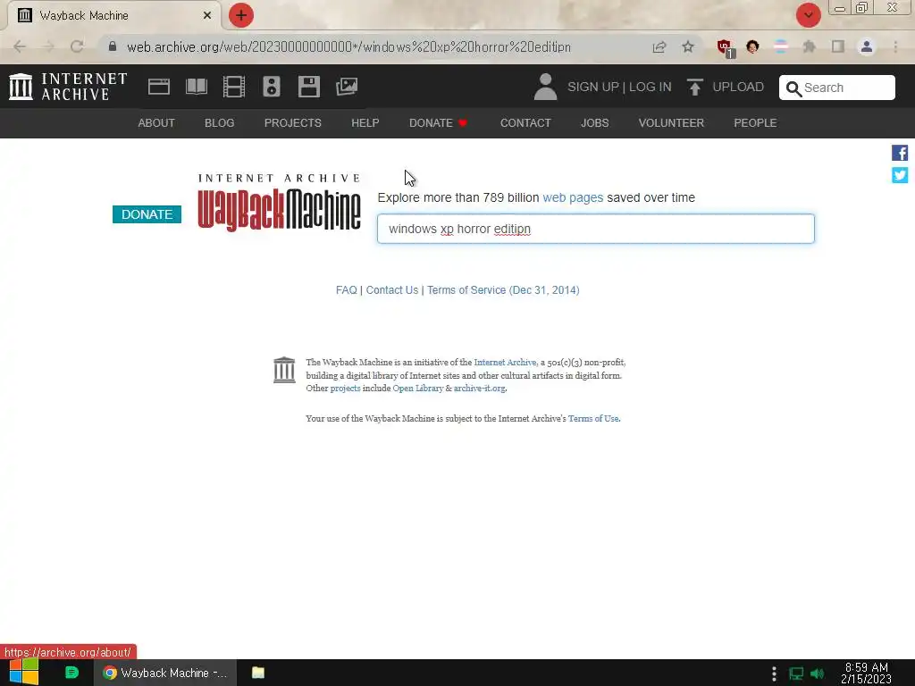Focus the header Search box

836,88
